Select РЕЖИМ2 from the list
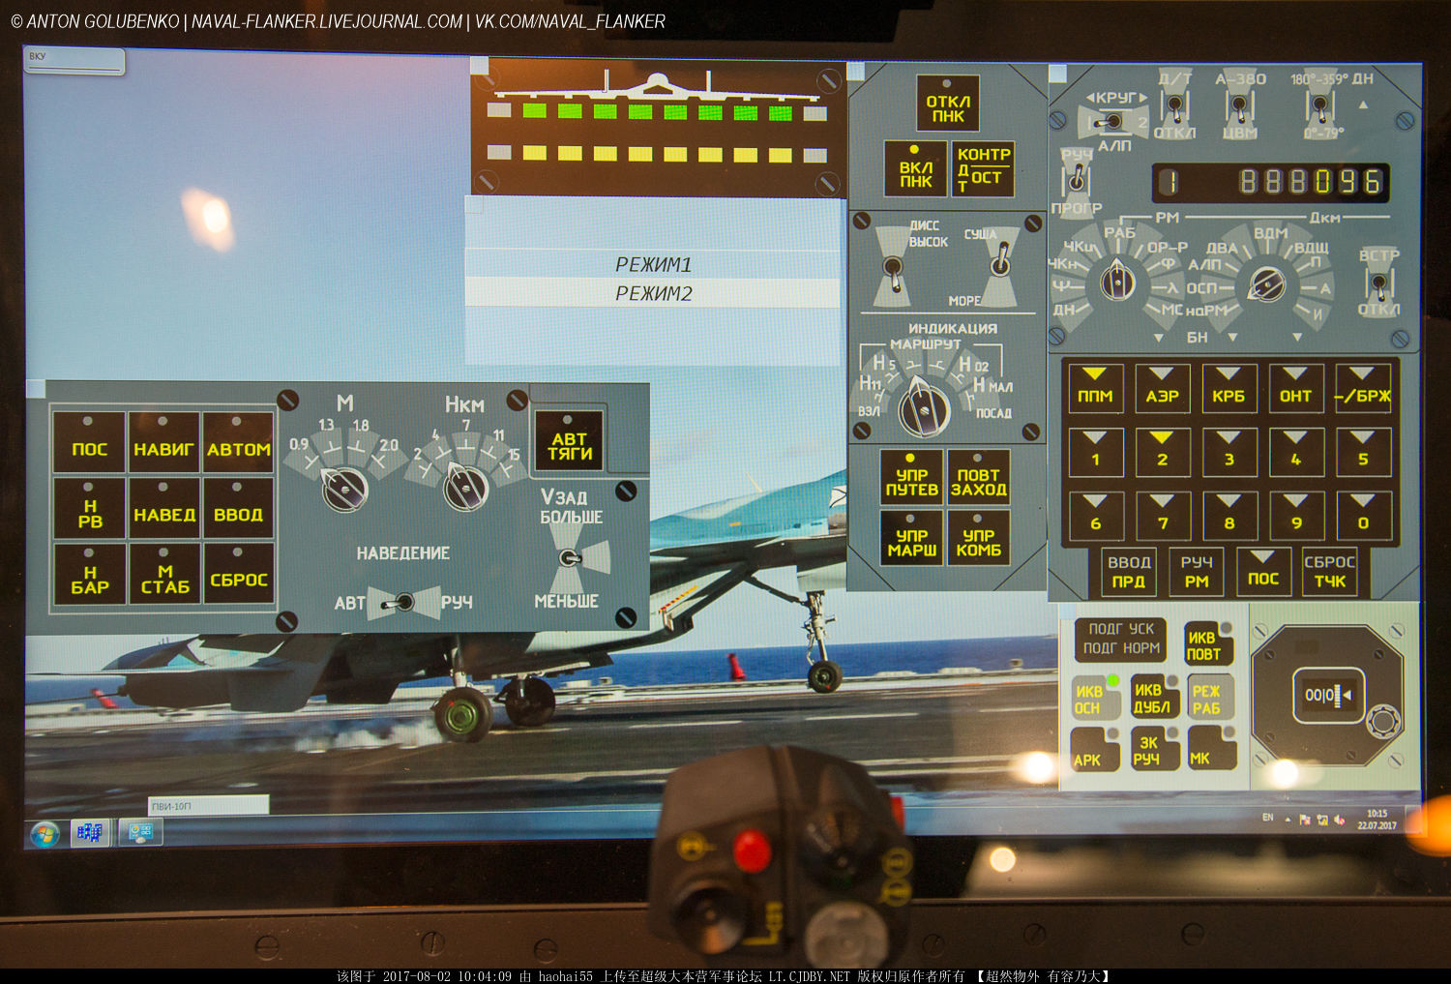The height and width of the screenshot is (984, 1451). tap(653, 293)
